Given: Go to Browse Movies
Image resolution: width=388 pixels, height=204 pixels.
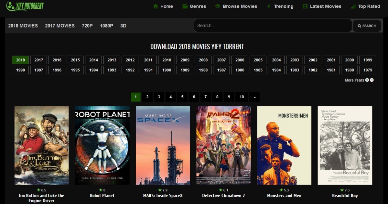Looking at the screenshot, I should [x=236, y=6].
